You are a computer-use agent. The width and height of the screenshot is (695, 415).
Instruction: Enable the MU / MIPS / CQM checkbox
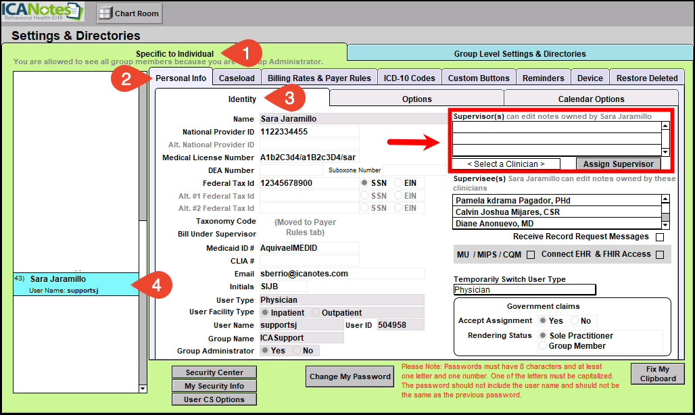pyautogui.click(x=531, y=255)
